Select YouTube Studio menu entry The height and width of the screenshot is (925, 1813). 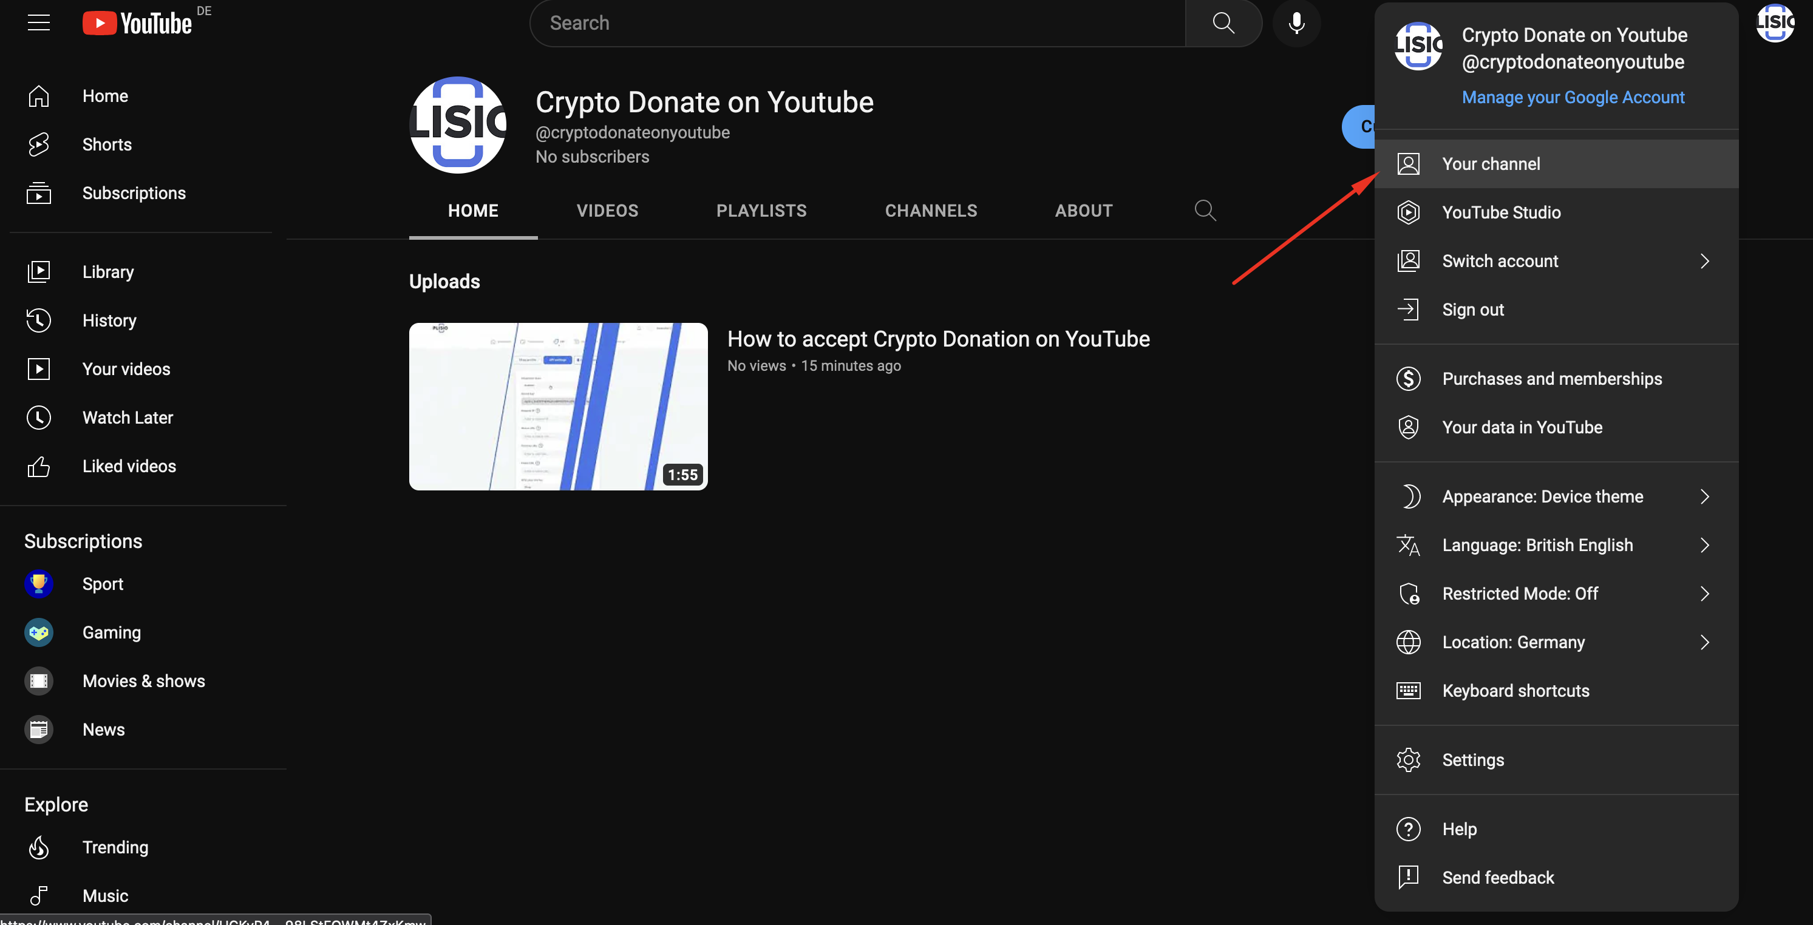tap(1556, 212)
